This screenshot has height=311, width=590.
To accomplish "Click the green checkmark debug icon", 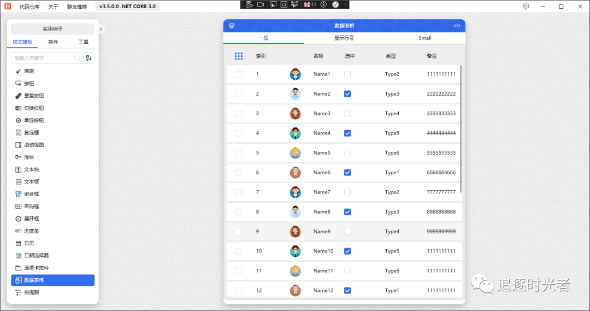I will click(335, 4).
